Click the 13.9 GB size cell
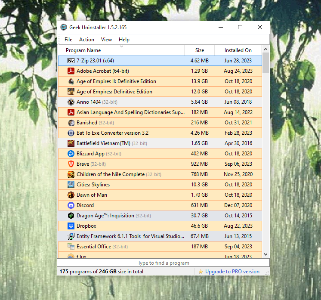Image resolution: width=321 pixels, height=300 pixels. (199, 81)
